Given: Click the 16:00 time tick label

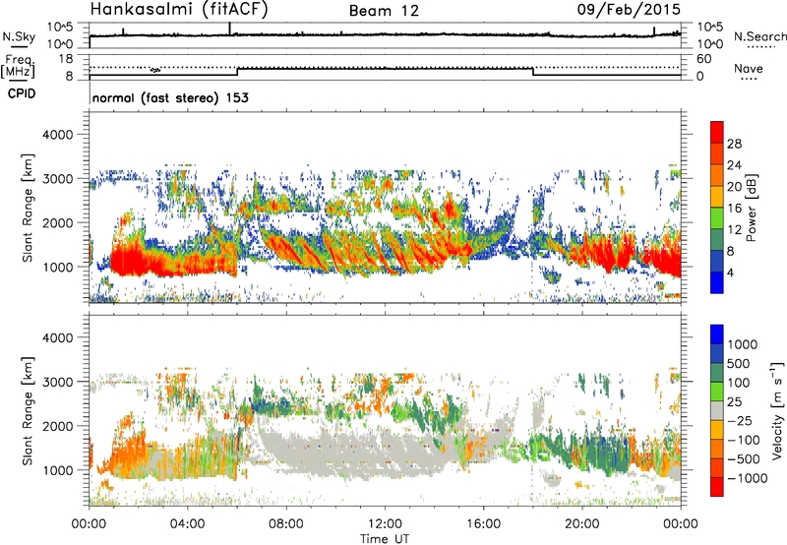Looking at the screenshot, I should 483,524.
